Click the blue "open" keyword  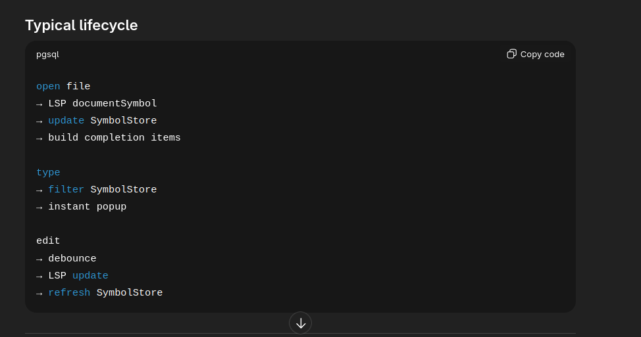48,87
